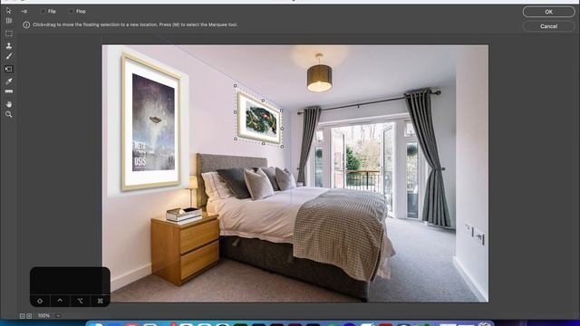Select the Transform tool

tap(8, 69)
